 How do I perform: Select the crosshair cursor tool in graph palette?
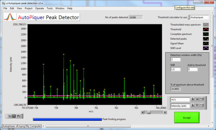point(9,116)
